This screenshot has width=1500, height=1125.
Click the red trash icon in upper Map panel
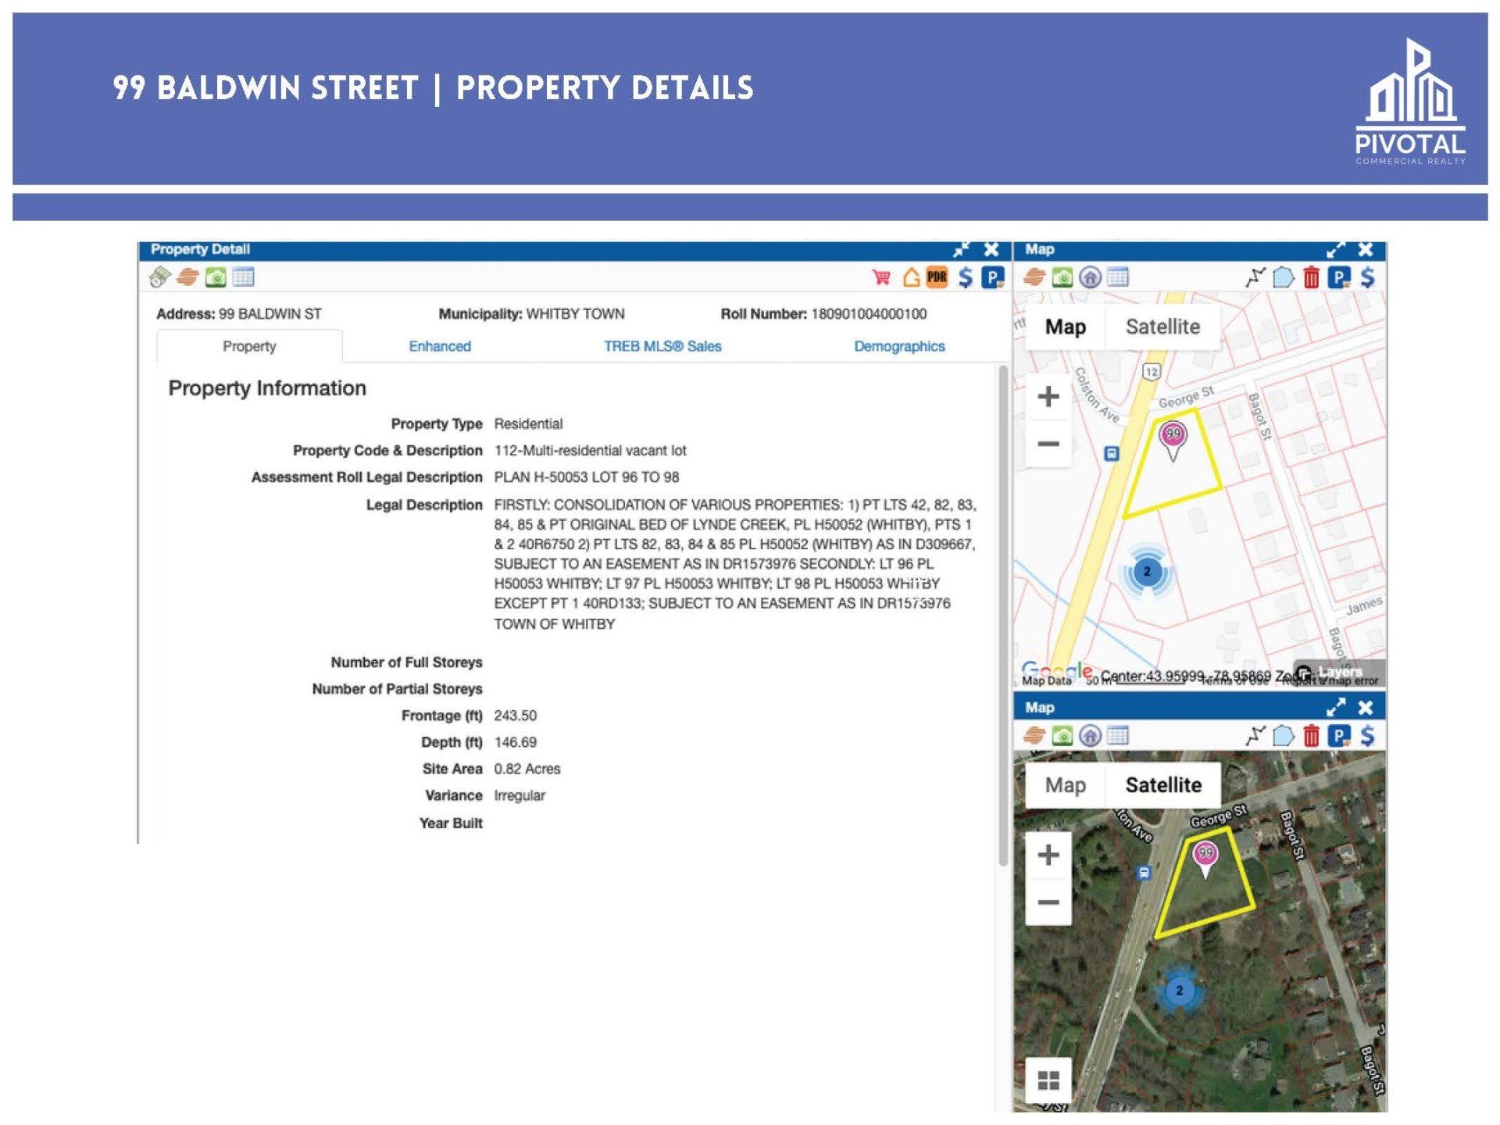pyautogui.click(x=1312, y=277)
